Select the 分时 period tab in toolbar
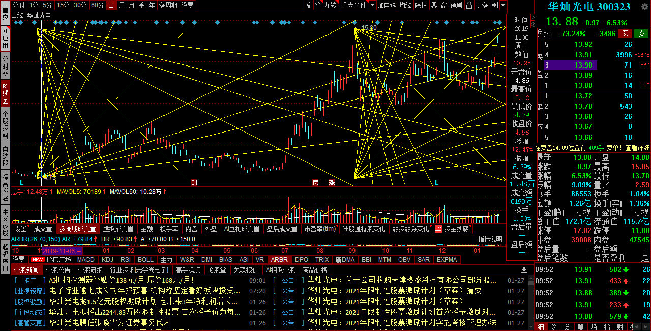Viewport: 651px width, 331px height. pos(18,5)
